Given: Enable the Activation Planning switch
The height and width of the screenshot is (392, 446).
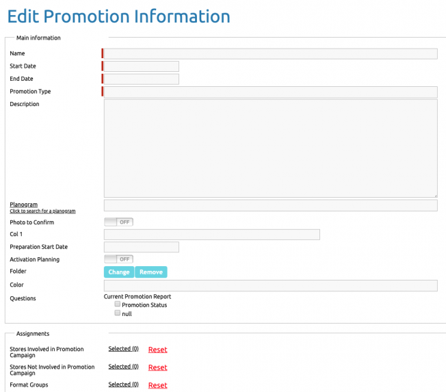Looking at the screenshot, I should (118, 259).
